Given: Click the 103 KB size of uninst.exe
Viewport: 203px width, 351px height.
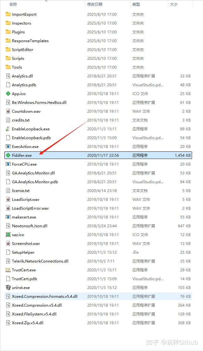Looking at the screenshot, I should click(184, 288).
